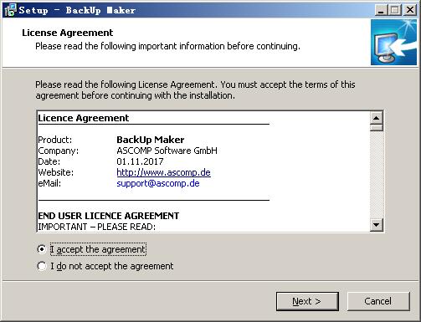This screenshot has height=322, width=421.
Task: Cancel the installation
Action: pos(378,301)
